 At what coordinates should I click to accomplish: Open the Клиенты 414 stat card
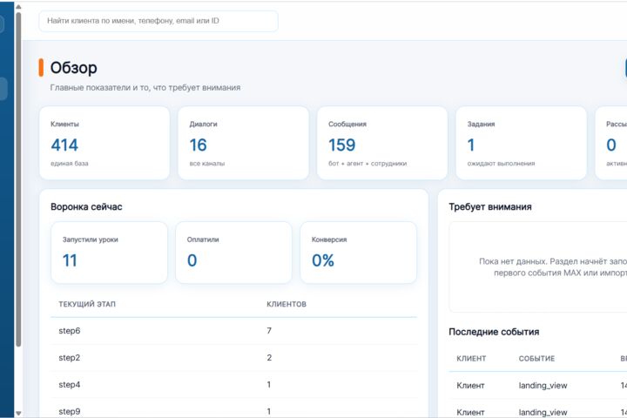tap(104, 143)
